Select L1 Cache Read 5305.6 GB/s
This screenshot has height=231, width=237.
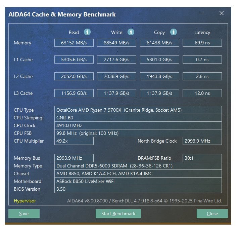[x=74, y=60]
